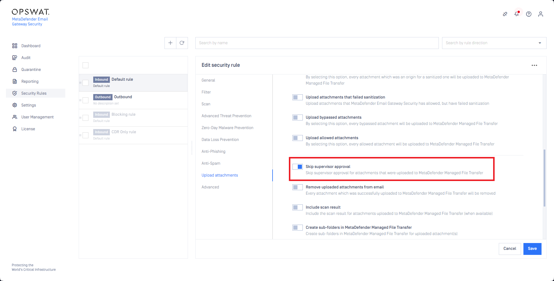Click the Security Rules shield icon
The height and width of the screenshot is (281, 554).
point(15,93)
